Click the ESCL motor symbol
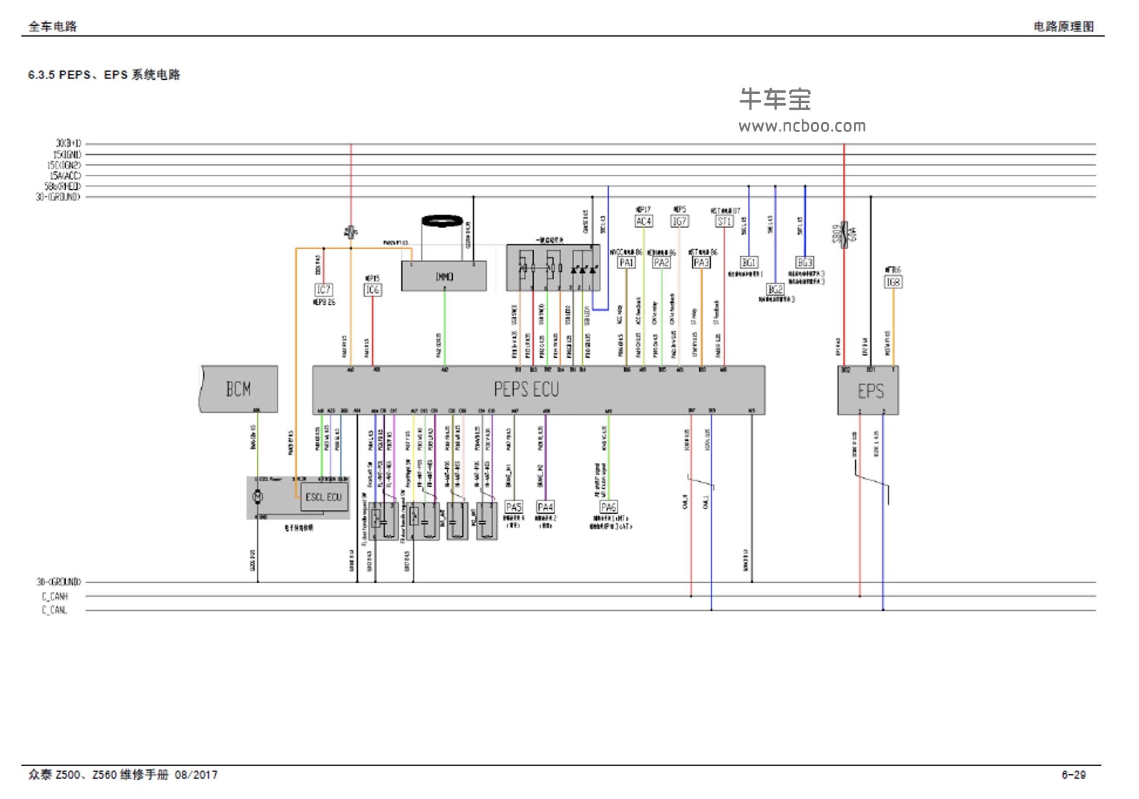The image size is (1139, 799). pyautogui.click(x=257, y=497)
